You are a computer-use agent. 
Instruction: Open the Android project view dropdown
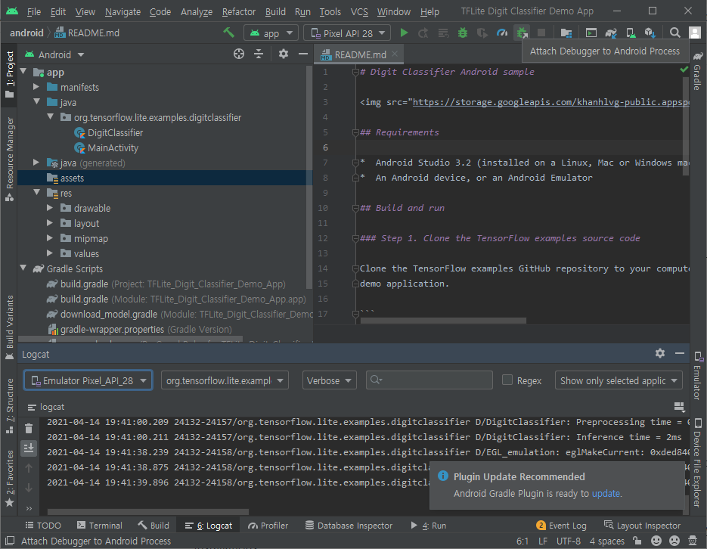(x=54, y=54)
